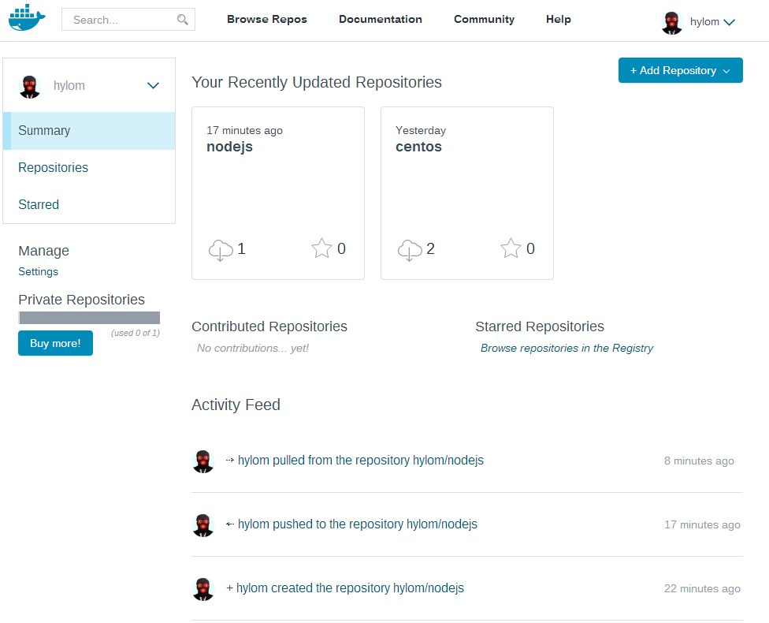Click the avatar beside the pulled activity entry
Screen dimensions: 769x623
tap(203, 461)
